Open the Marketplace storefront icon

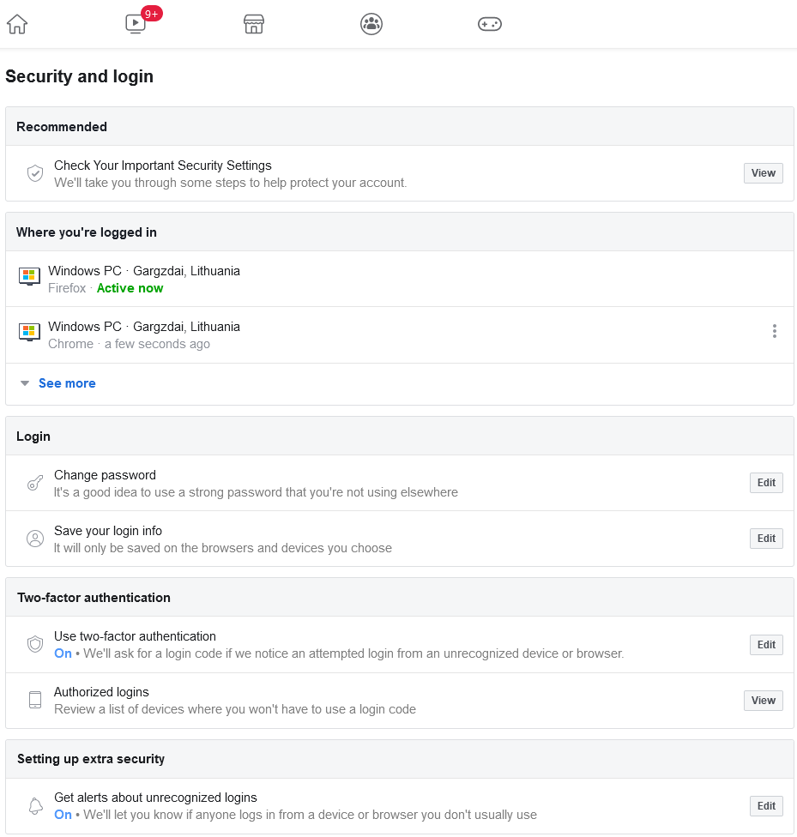coord(253,24)
